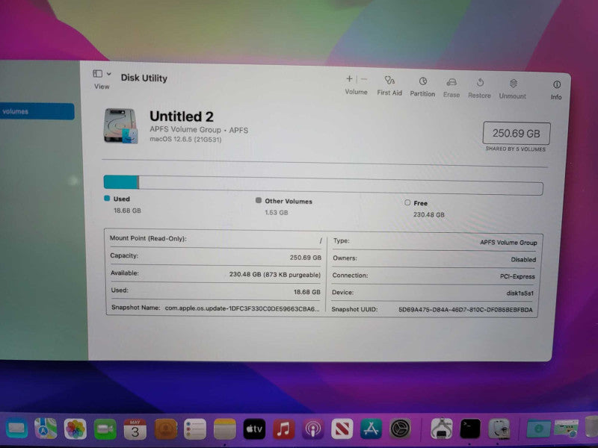Click the Snapshot UUID value
Screen dimensions: 598x448
point(465,310)
